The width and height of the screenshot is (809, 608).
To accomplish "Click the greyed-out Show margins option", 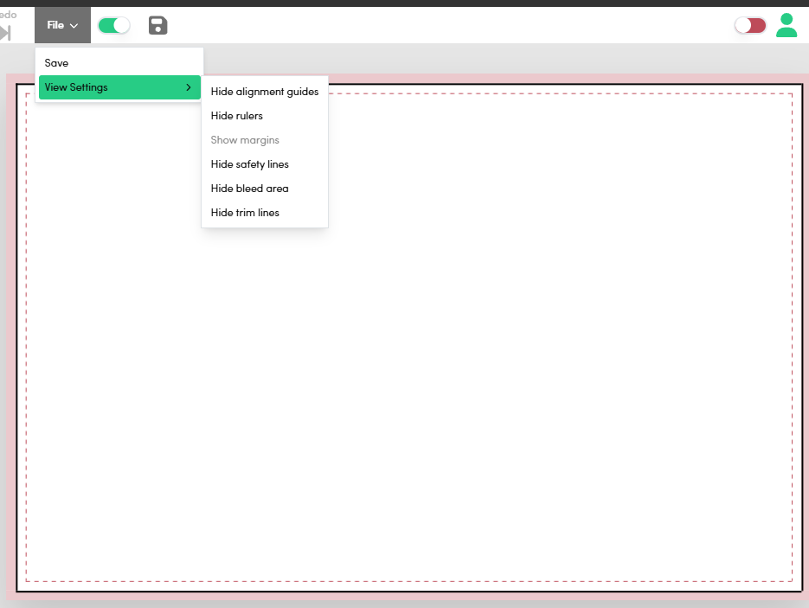I will (x=245, y=140).
